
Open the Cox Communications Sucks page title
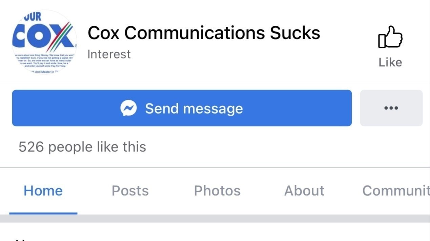[x=204, y=32]
